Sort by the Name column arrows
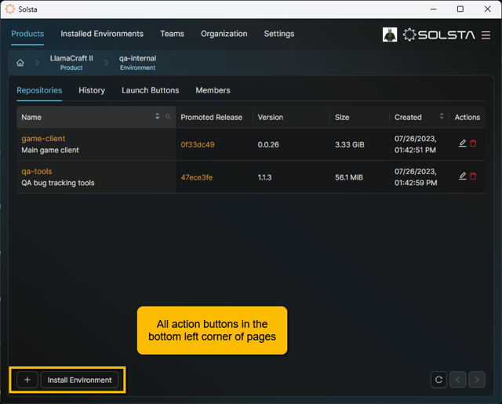 click(157, 116)
